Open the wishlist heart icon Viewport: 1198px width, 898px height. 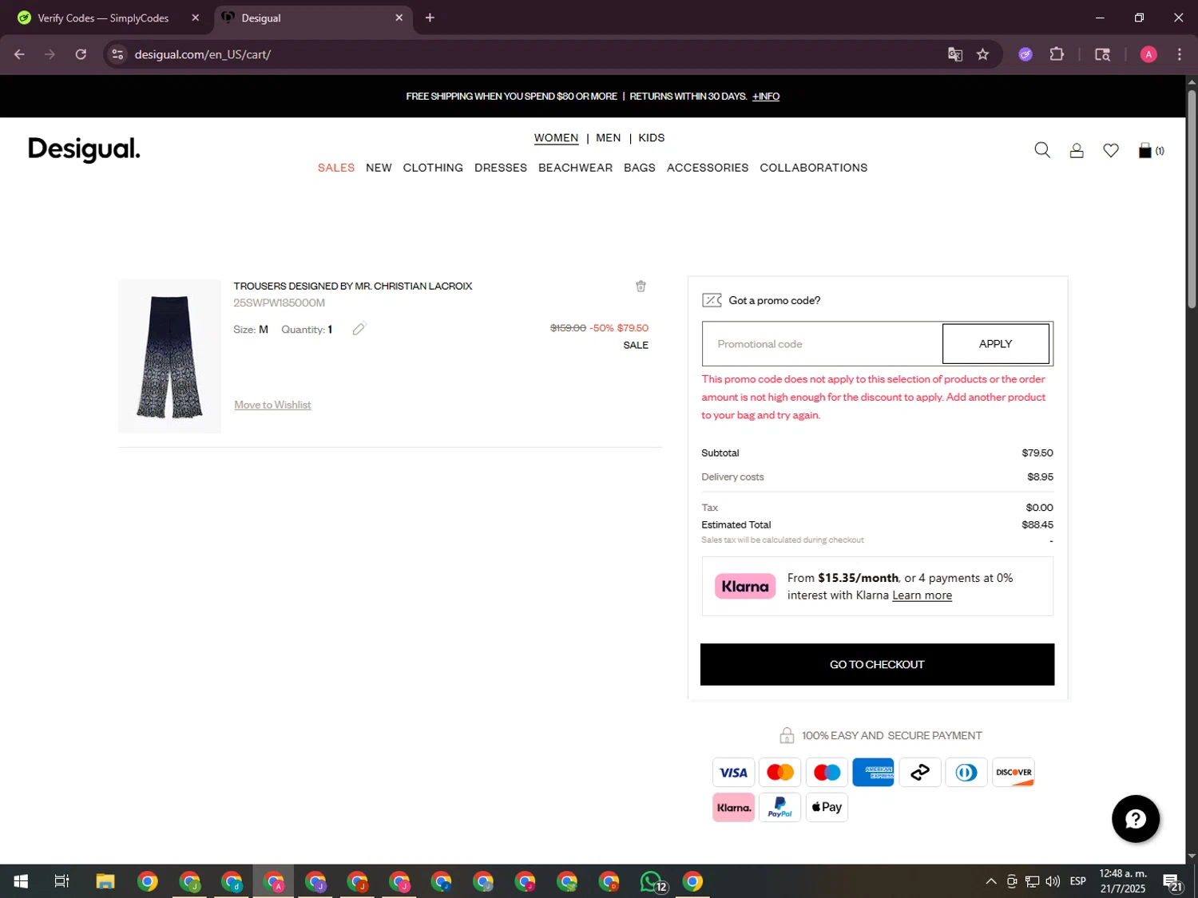pos(1111,150)
